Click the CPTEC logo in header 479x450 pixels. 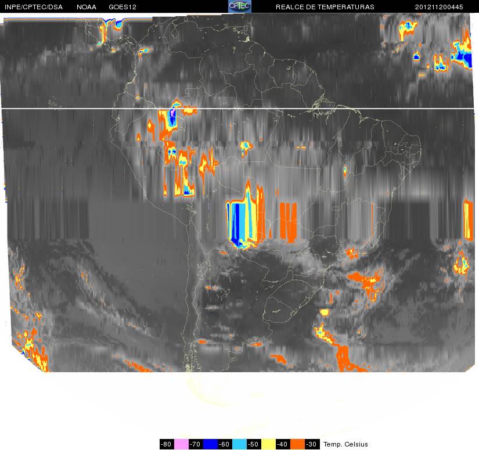point(240,6)
